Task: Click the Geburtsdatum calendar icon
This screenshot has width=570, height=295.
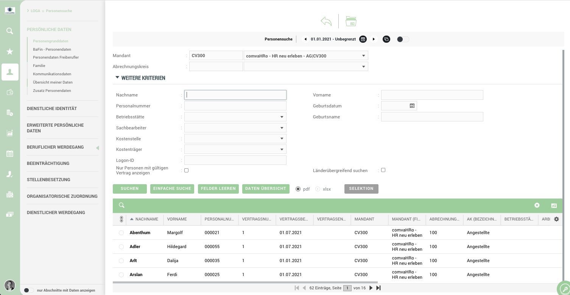Action: (x=412, y=106)
